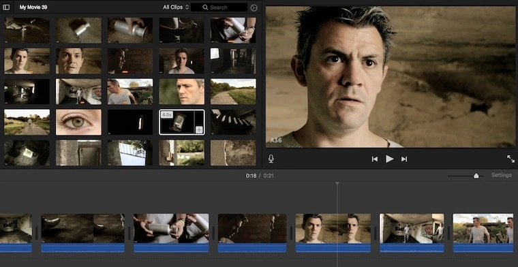Select the eye close-up clip thumbnail

(78, 122)
